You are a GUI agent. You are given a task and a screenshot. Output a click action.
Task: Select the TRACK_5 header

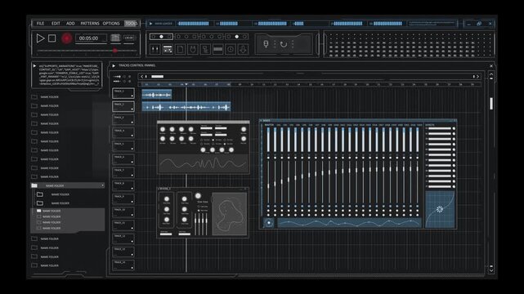point(123,146)
